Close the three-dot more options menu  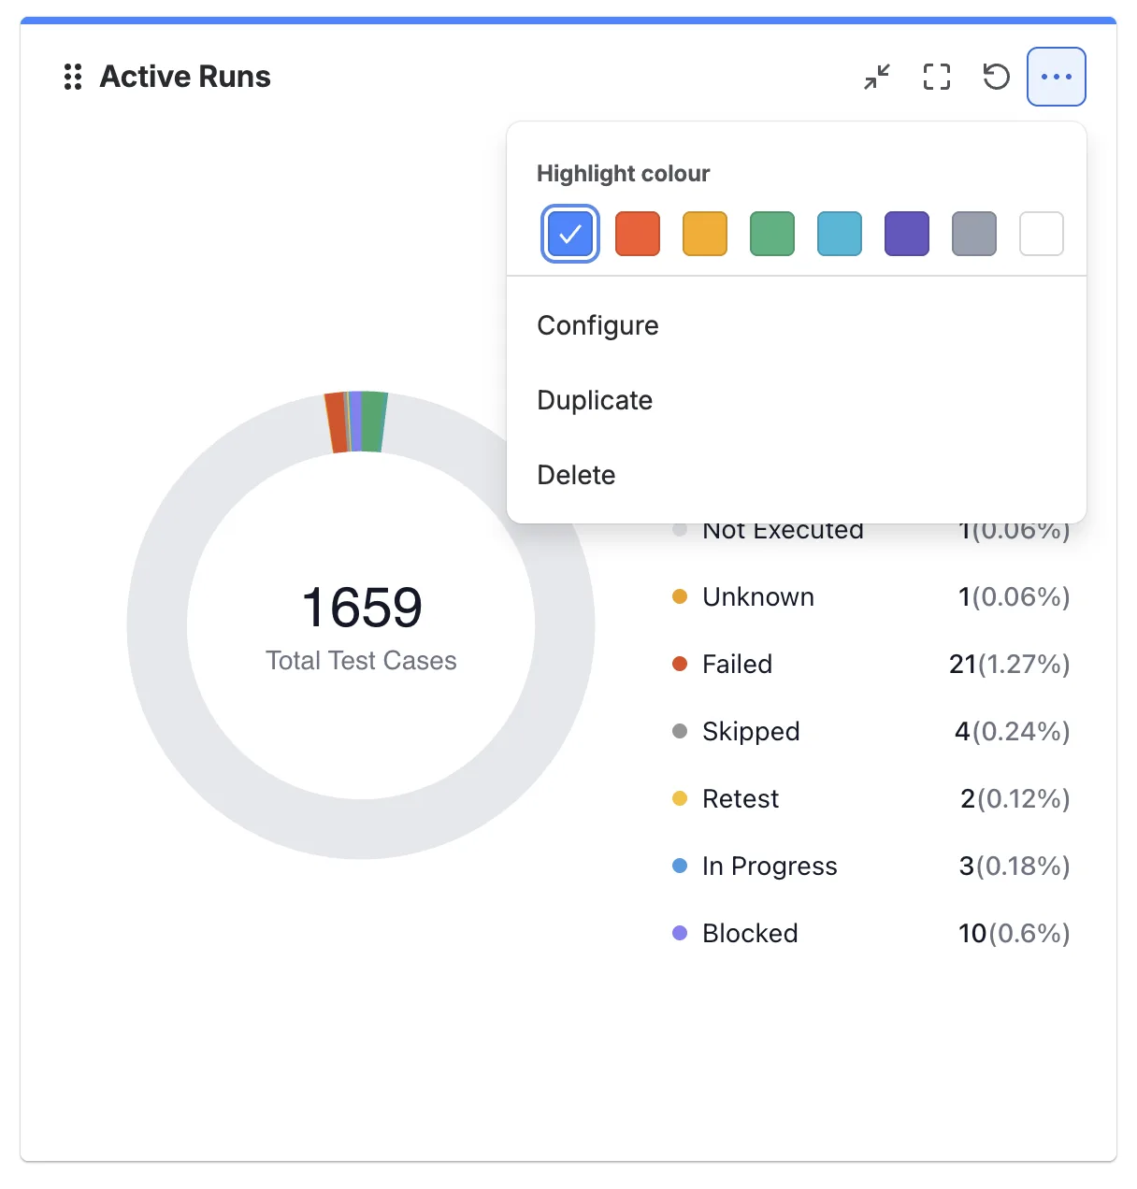pos(1057,77)
